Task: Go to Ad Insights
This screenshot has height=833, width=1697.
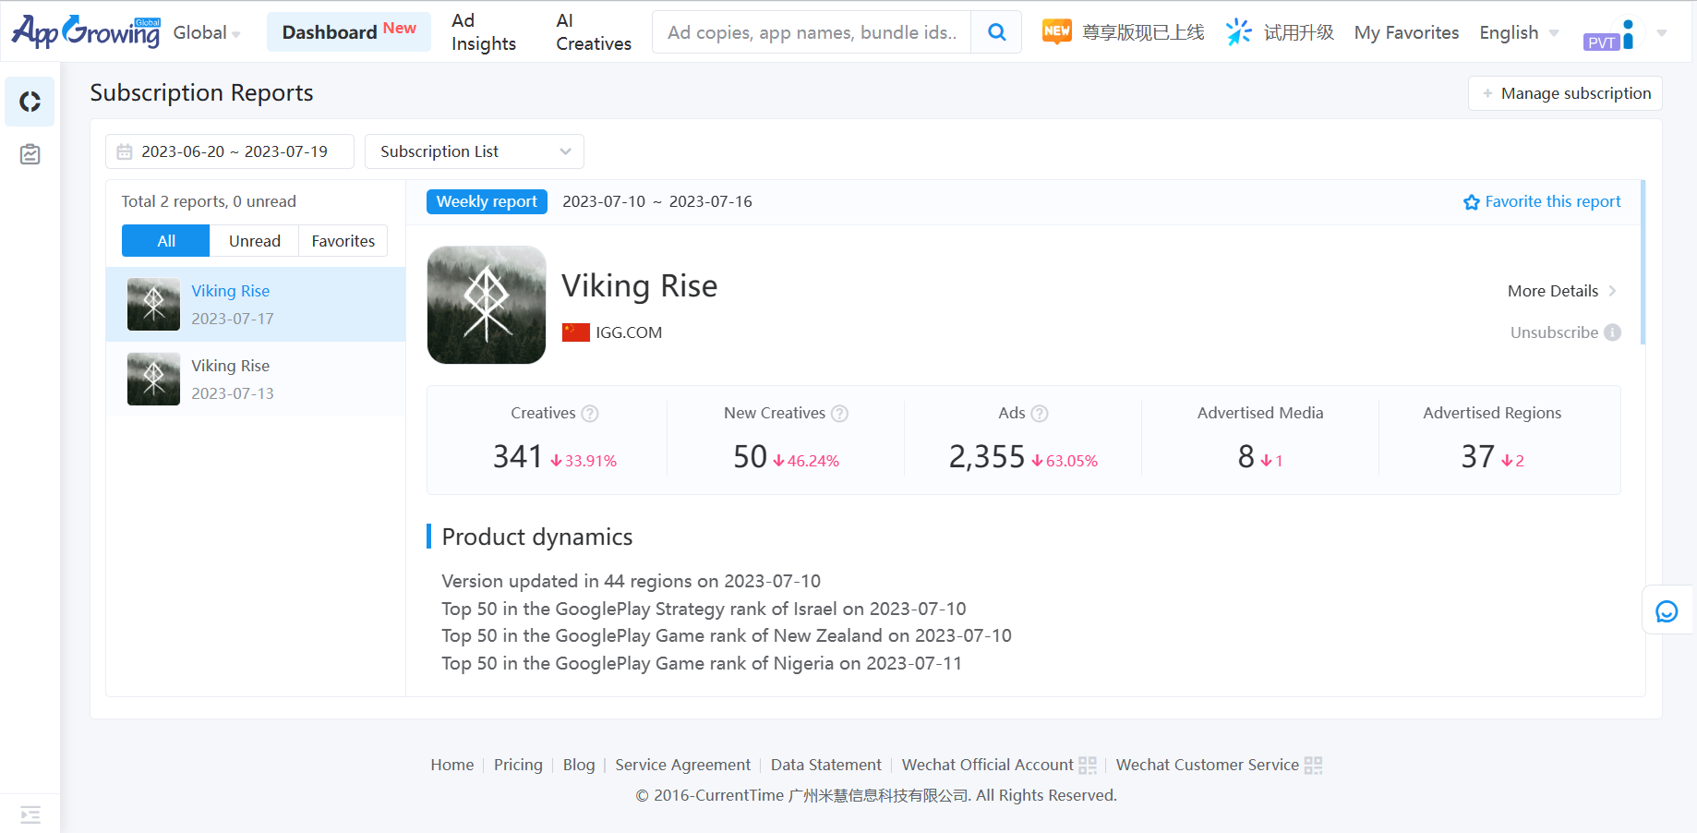Action: (x=484, y=32)
